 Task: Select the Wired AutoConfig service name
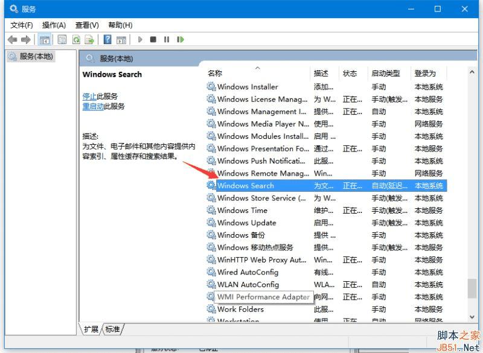tap(248, 272)
